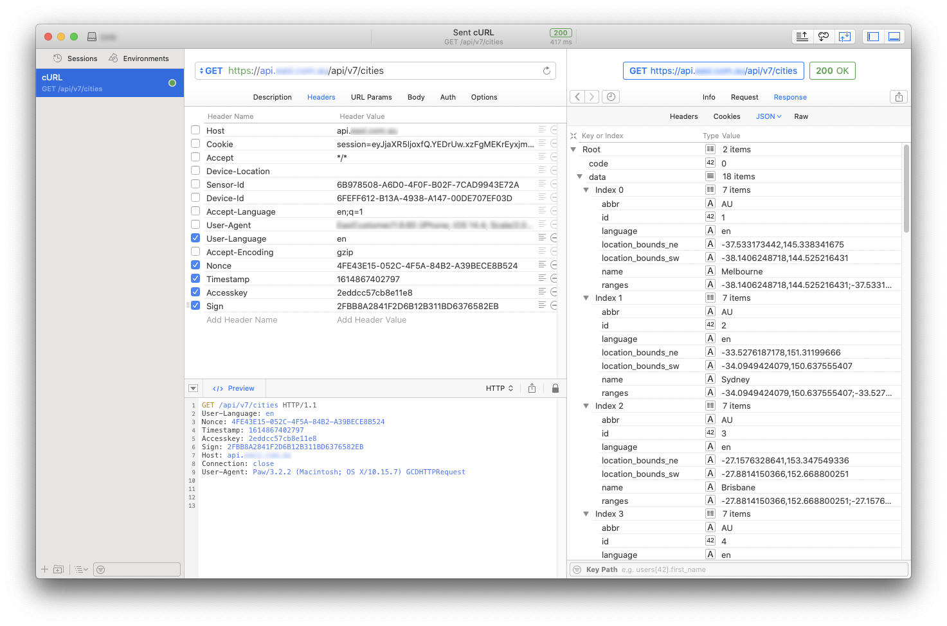This screenshot has height=626, width=947.
Task: Toggle the bottom panel layout icon
Action: [894, 37]
